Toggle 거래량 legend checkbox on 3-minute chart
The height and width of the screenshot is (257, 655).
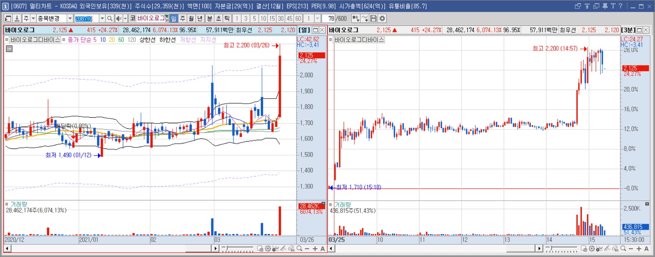coord(330,204)
